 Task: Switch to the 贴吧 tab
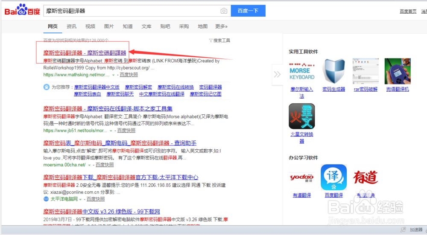coord(165,26)
